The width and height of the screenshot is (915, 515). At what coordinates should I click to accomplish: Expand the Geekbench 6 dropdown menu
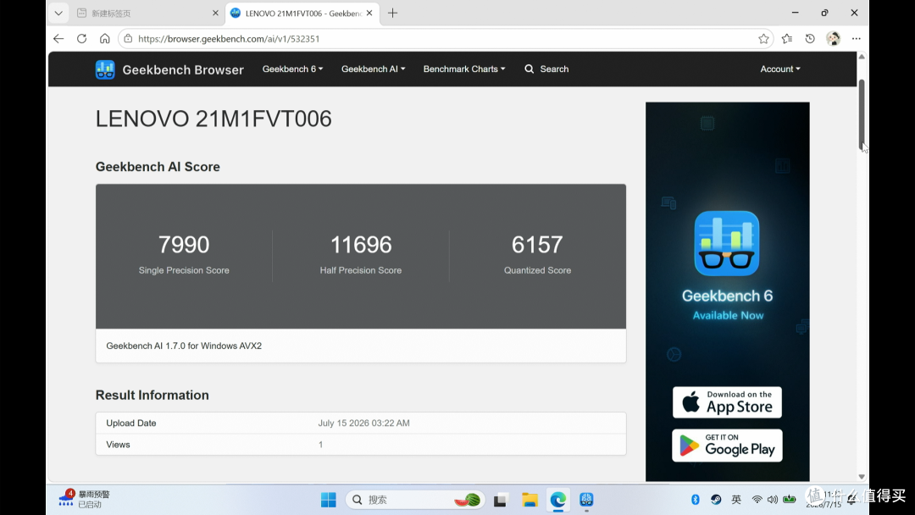point(292,69)
